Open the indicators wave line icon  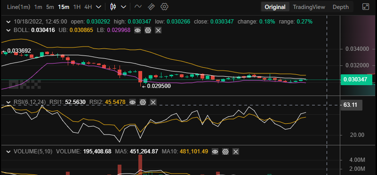tap(138, 7)
